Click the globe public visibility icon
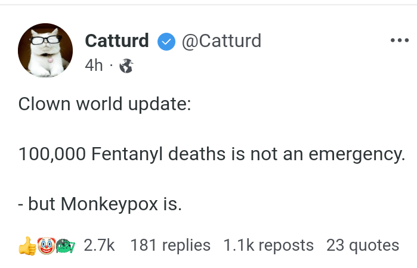Viewport: 417px width, 268px height. (126, 66)
